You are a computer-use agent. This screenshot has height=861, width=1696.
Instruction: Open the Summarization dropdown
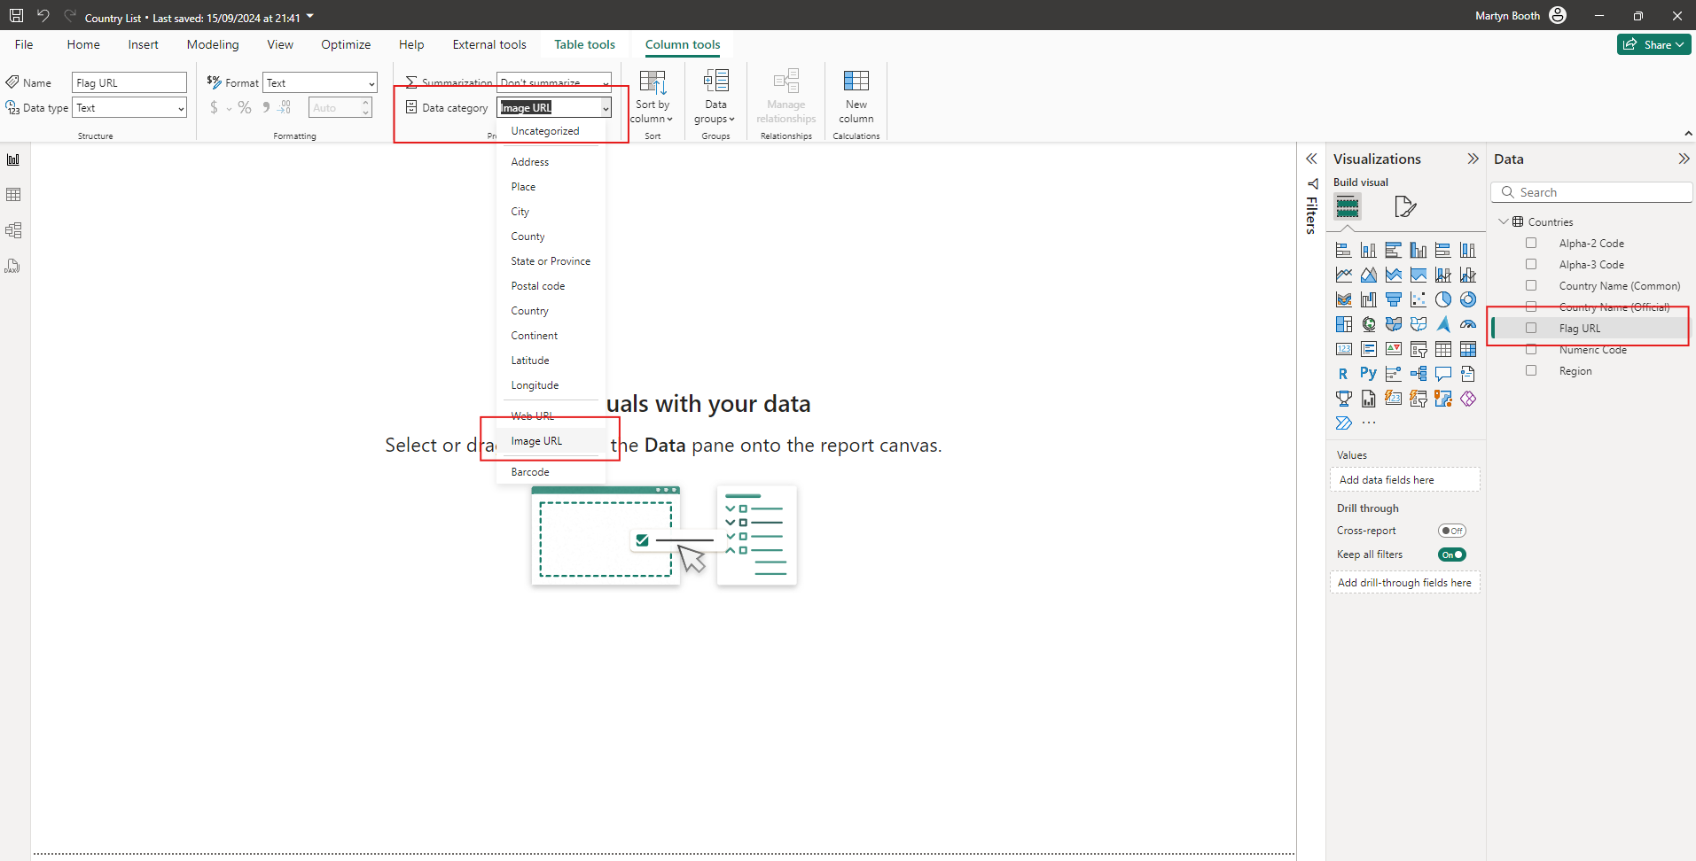coord(606,82)
